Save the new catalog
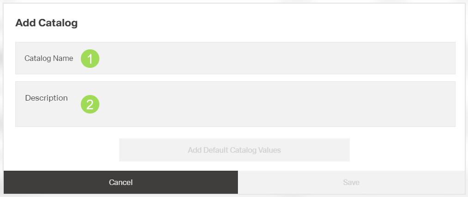This screenshot has height=197, width=468. (351, 182)
